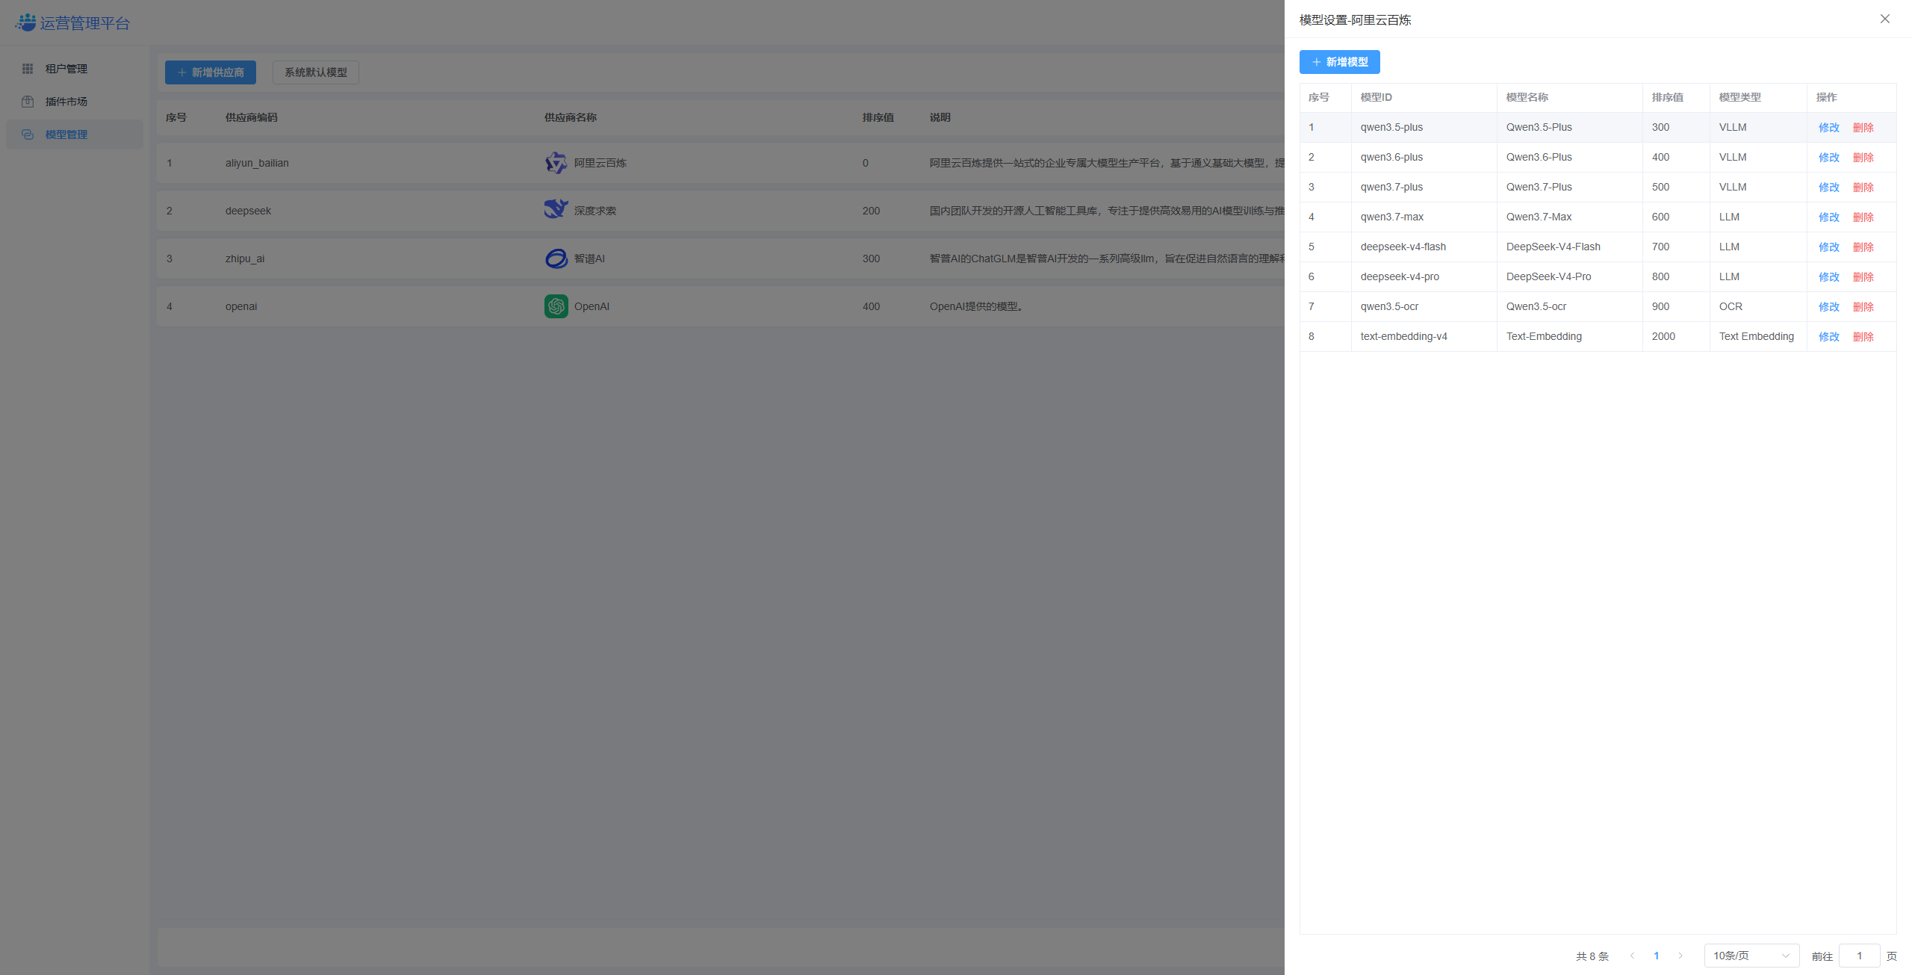
Task: Click the 深度求索 whale logo
Action: click(x=556, y=209)
